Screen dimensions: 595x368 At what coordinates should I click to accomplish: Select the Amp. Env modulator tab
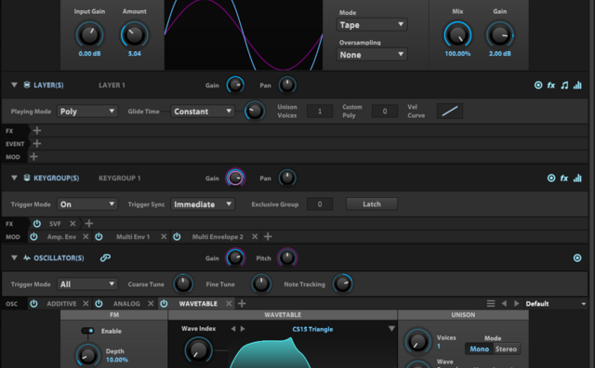click(x=61, y=237)
